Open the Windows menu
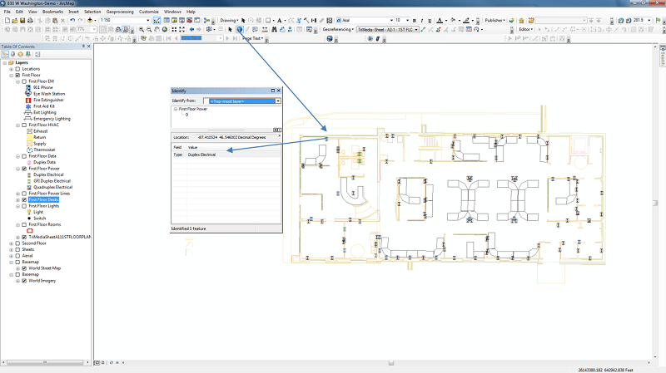 tap(172, 12)
